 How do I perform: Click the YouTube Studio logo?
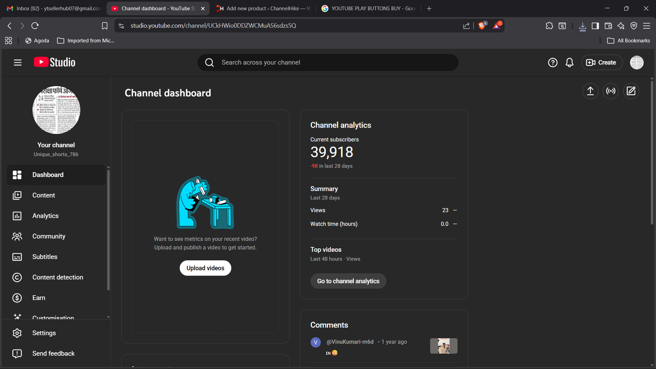click(55, 62)
